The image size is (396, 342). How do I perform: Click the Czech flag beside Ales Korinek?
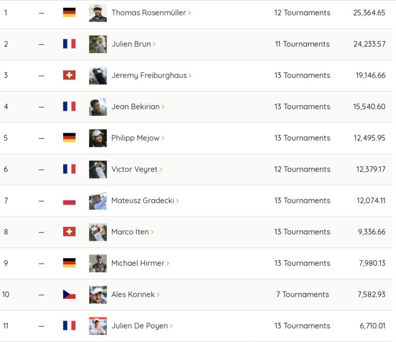click(69, 294)
